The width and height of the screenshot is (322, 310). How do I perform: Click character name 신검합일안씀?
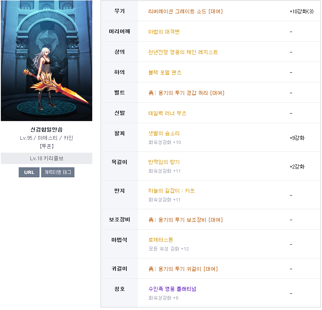pyautogui.click(x=47, y=129)
